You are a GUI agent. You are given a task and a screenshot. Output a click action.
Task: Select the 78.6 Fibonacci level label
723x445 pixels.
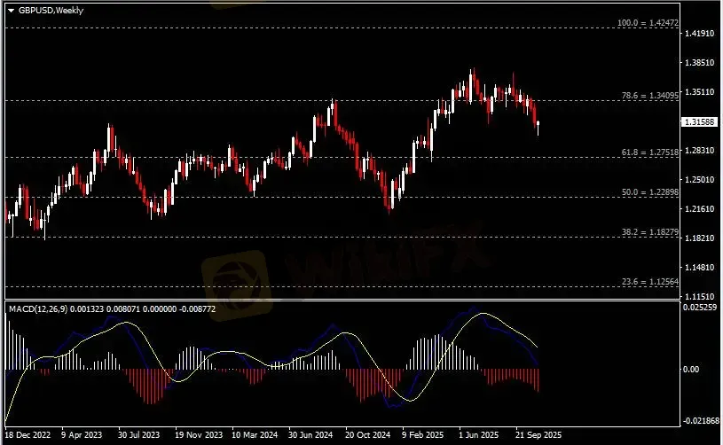point(650,95)
